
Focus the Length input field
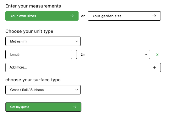click(x=39, y=54)
